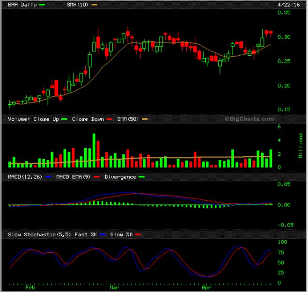Click the -0.05 MACD axis label

[286, 225]
